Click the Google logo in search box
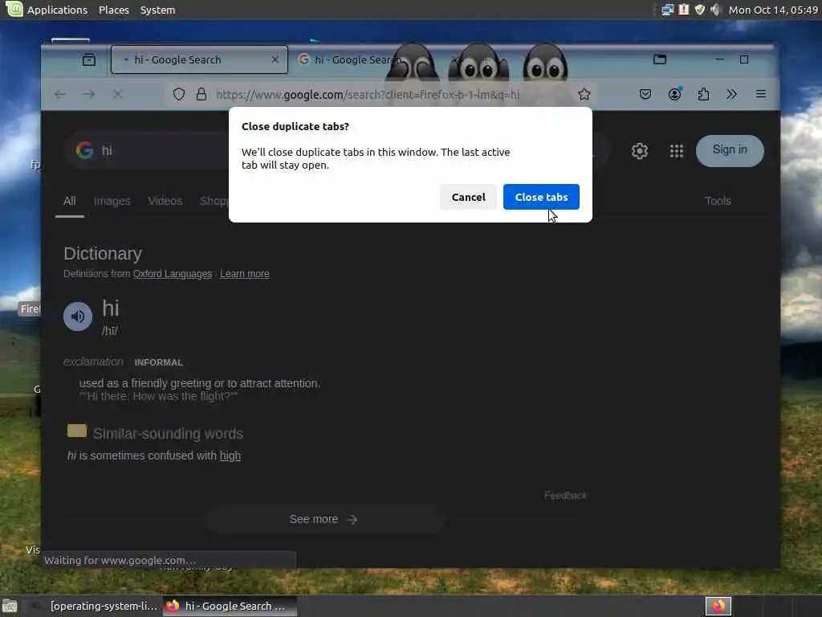Screen dimensions: 822x617 pos(84,150)
